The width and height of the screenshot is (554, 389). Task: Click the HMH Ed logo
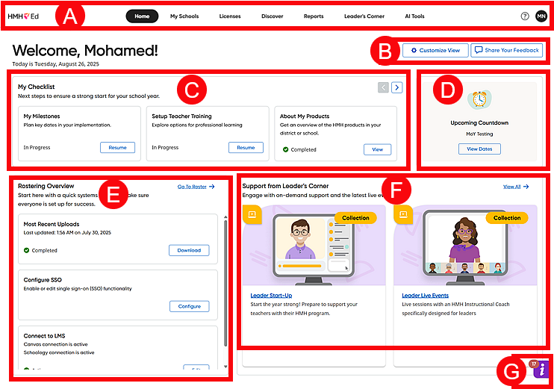point(23,16)
